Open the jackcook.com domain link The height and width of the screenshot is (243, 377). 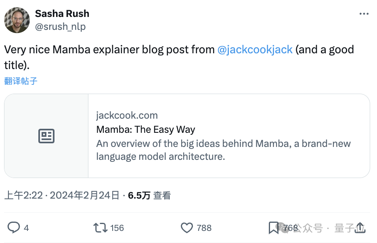127,115
